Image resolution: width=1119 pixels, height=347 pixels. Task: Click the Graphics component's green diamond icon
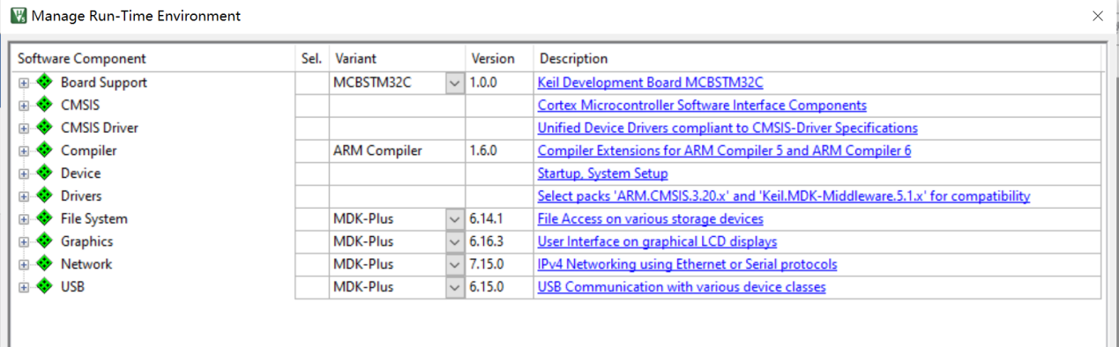tap(44, 241)
